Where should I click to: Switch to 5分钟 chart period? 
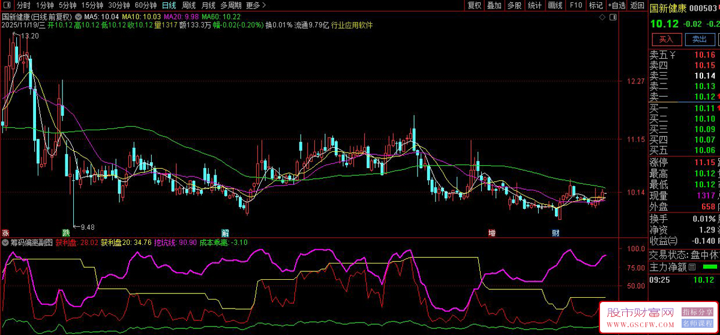(x=68, y=5)
